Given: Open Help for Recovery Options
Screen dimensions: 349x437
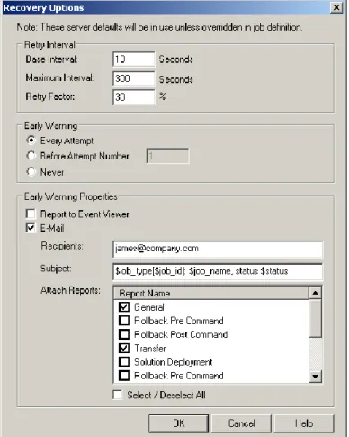Looking at the screenshot, I should 304,423.
